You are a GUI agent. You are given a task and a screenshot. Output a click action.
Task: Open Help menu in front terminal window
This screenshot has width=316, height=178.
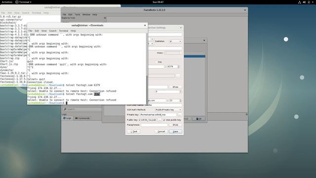(73, 31)
